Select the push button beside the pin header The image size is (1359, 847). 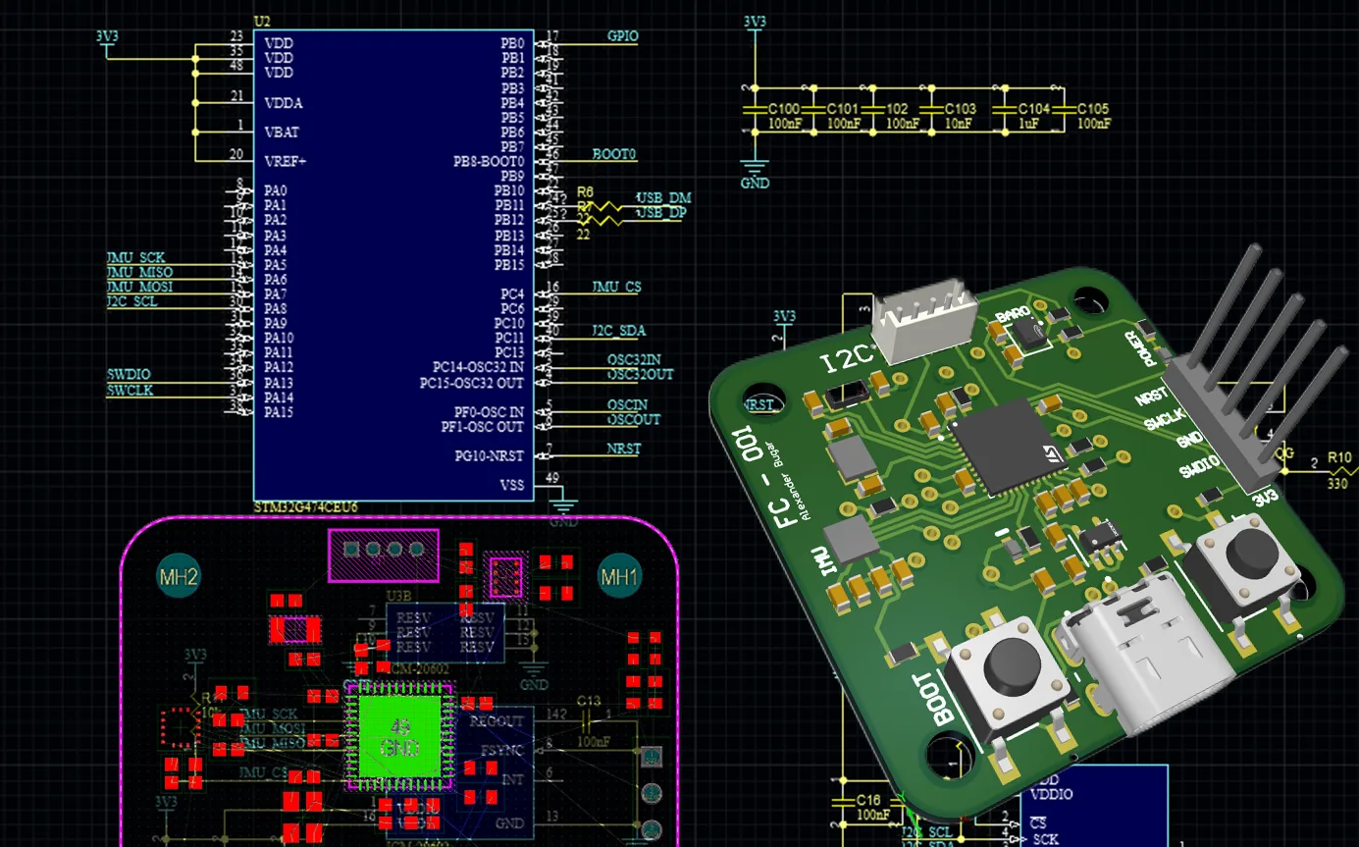click(x=1244, y=571)
